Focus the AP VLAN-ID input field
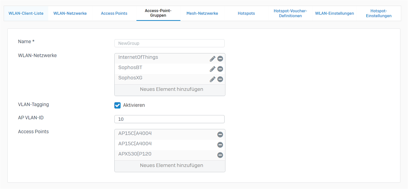Image resolution: width=408 pixels, height=189 pixels. tap(169, 119)
